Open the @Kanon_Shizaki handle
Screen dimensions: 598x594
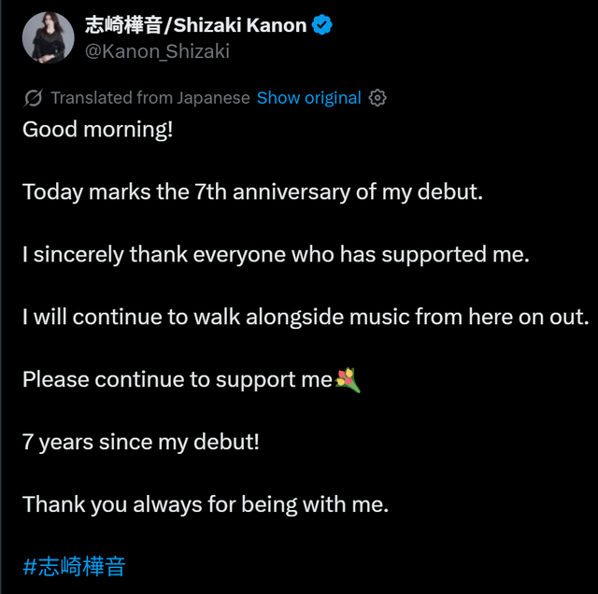(157, 51)
